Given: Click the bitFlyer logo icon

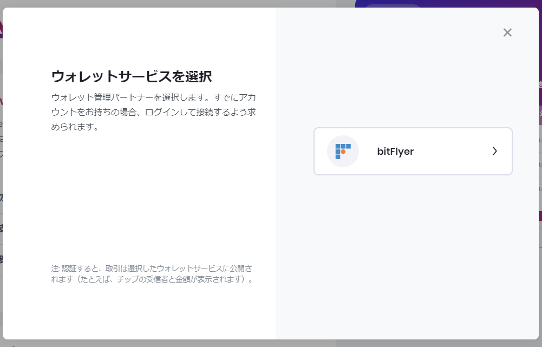Looking at the screenshot, I should (x=343, y=152).
